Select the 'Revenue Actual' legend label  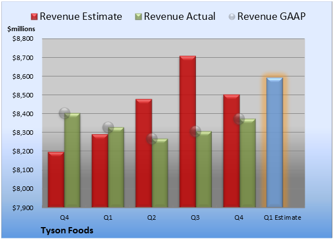pyautogui.click(x=180, y=16)
